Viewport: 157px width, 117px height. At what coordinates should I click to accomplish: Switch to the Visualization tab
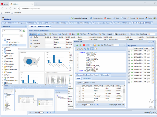click(87, 78)
